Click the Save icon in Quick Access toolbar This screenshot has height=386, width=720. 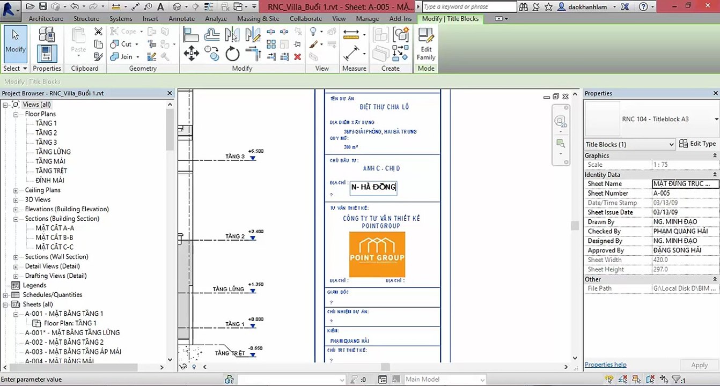pyautogui.click(x=43, y=7)
